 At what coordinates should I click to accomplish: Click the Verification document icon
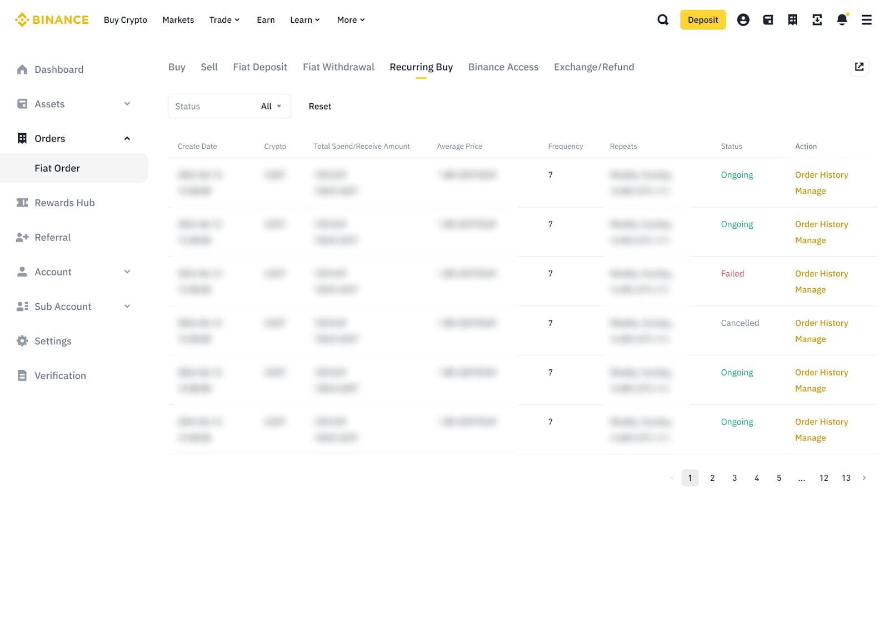(22, 375)
